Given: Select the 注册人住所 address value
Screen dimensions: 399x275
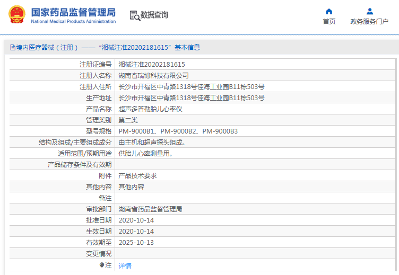Looking at the screenshot, I should (192, 87).
